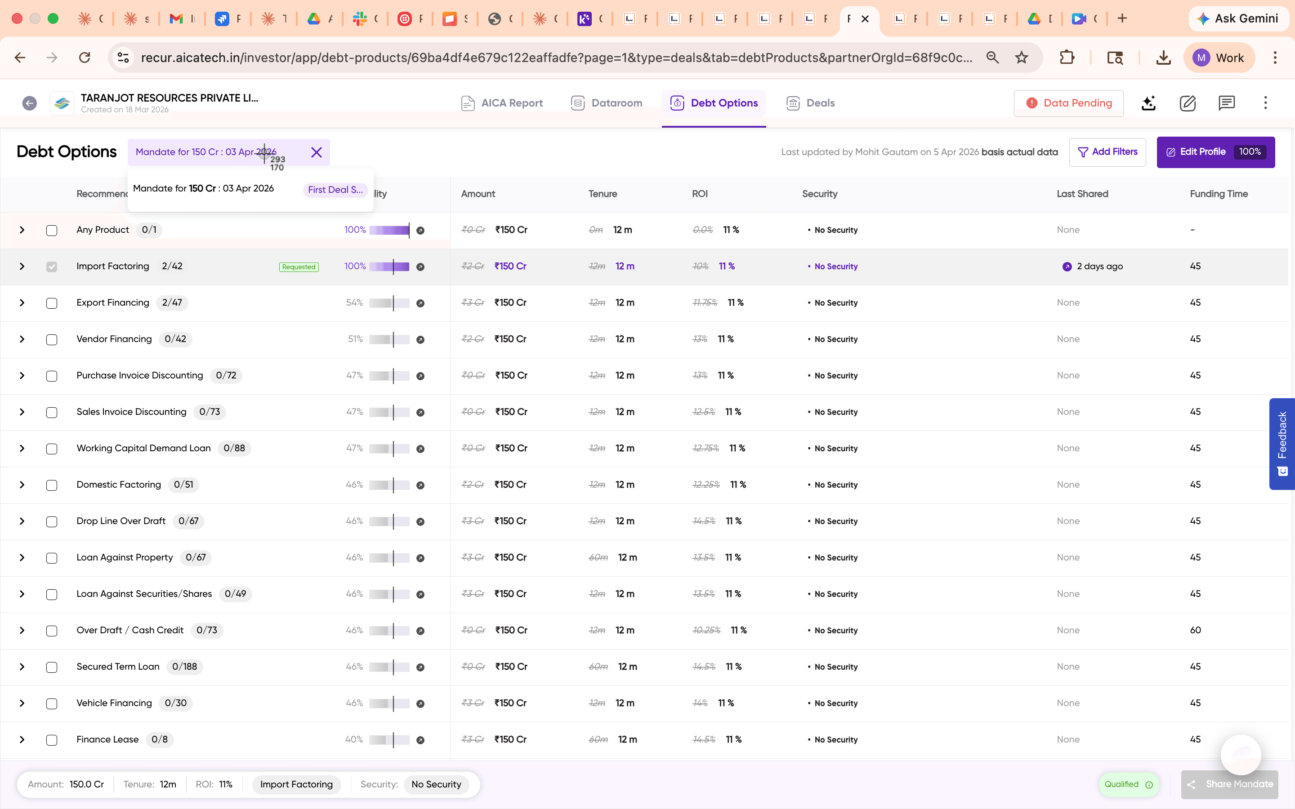Image resolution: width=1295 pixels, height=809 pixels.
Task: Expand the Any Product row
Action: [x=22, y=230]
